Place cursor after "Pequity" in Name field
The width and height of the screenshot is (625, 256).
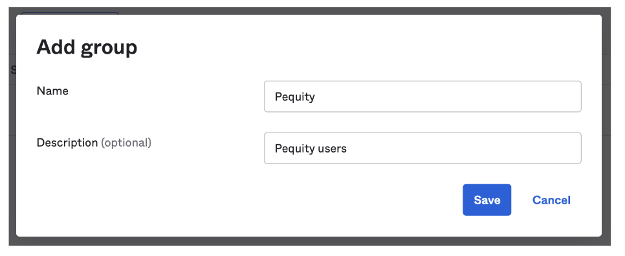pyautogui.click(x=316, y=97)
